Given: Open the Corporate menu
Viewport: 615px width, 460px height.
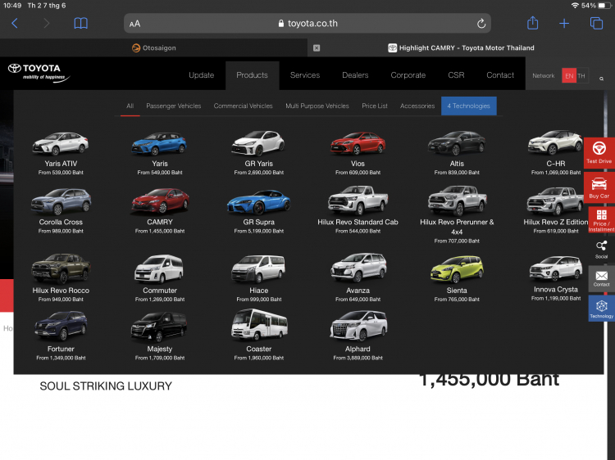Looking at the screenshot, I should tap(408, 74).
